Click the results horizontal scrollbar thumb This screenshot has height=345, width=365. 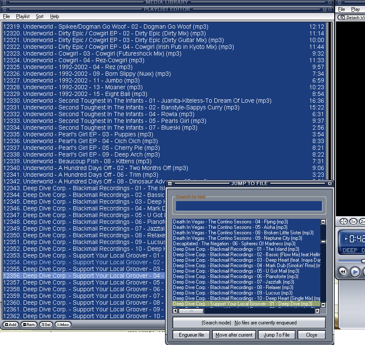coord(191,311)
